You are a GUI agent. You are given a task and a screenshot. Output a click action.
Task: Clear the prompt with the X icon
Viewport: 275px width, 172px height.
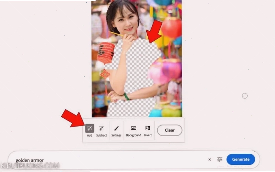click(x=209, y=159)
